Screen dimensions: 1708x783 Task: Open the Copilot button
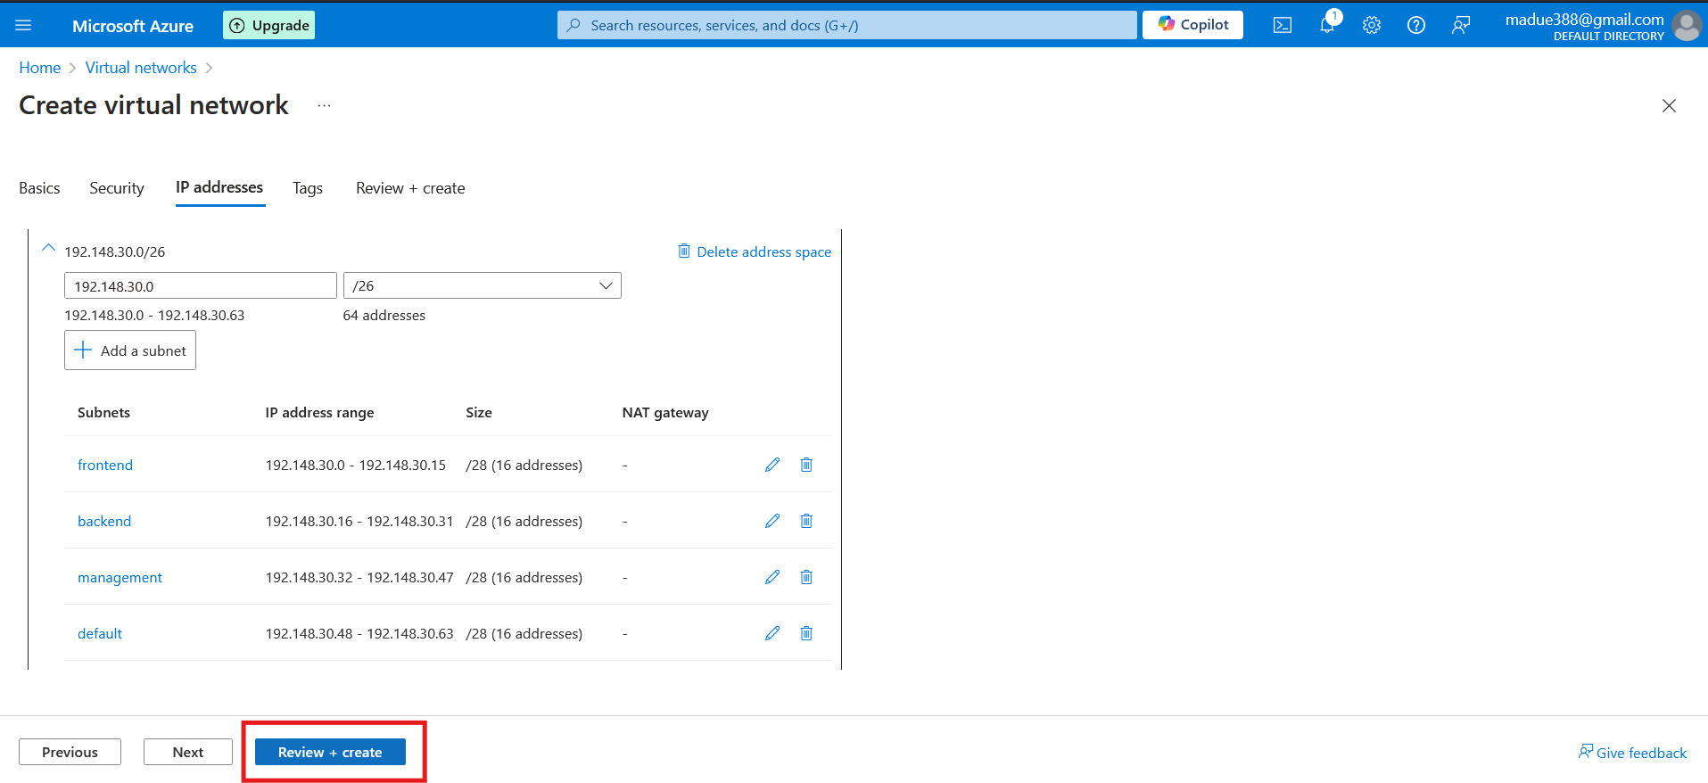pos(1192,25)
